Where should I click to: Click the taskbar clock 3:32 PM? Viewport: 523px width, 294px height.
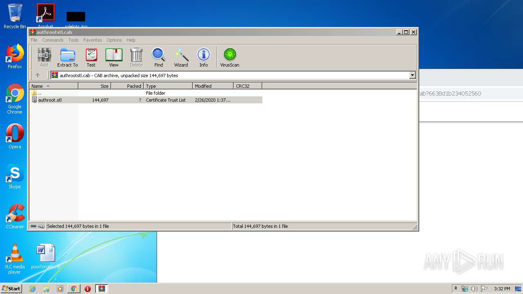[502, 289]
